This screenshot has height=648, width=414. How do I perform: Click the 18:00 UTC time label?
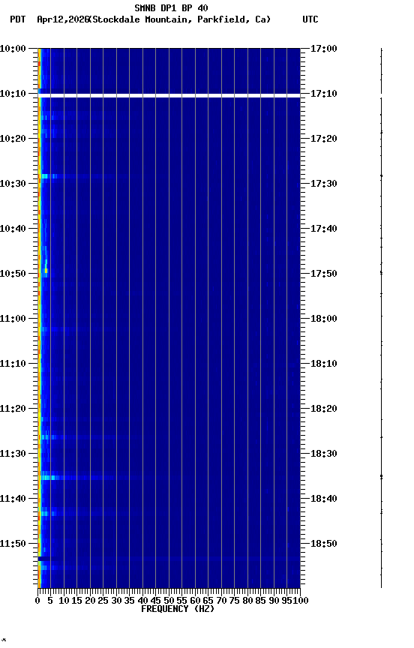pyautogui.click(x=323, y=319)
